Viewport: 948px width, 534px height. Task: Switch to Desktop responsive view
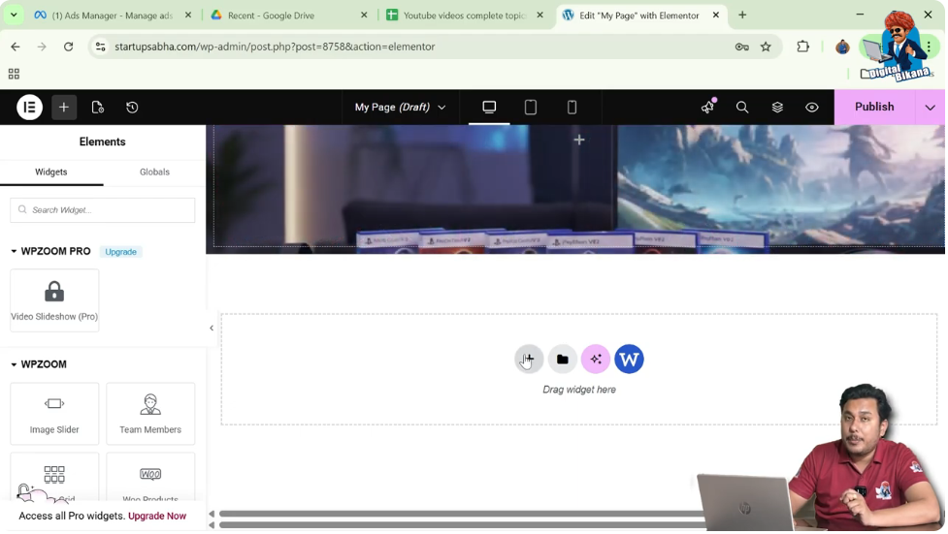tap(489, 108)
